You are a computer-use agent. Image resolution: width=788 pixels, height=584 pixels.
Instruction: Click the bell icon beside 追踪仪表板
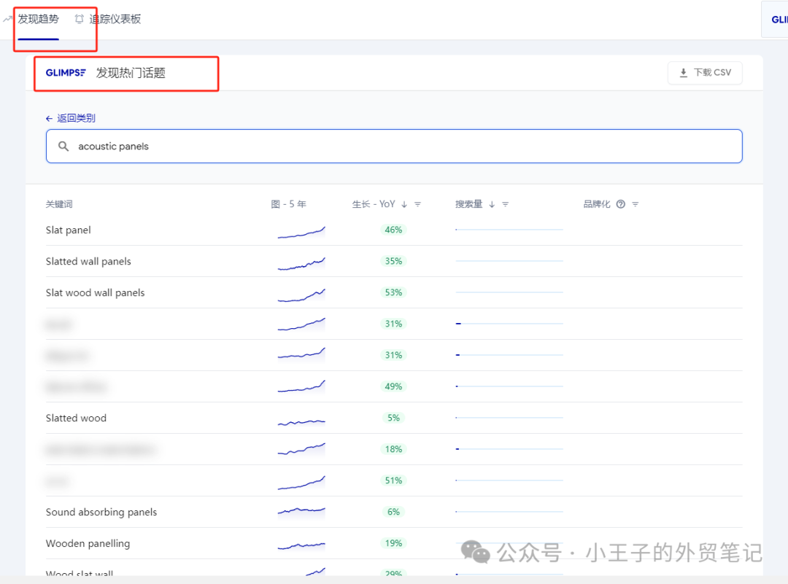pyautogui.click(x=80, y=20)
